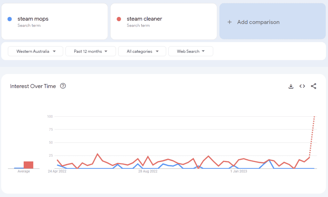Share the Interest Over Time chart
This screenshot has width=328, height=197.
[313, 86]
